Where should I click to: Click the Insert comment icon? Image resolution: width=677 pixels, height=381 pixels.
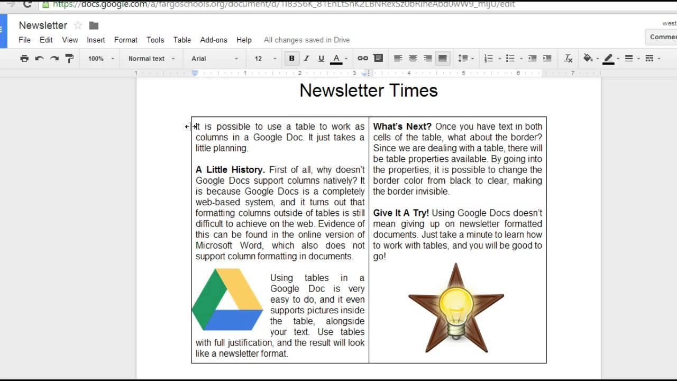378,59
